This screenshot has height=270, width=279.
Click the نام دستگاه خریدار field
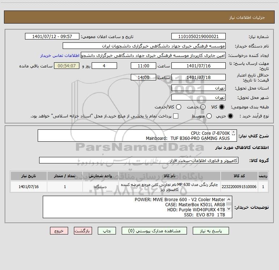[144, 46]
